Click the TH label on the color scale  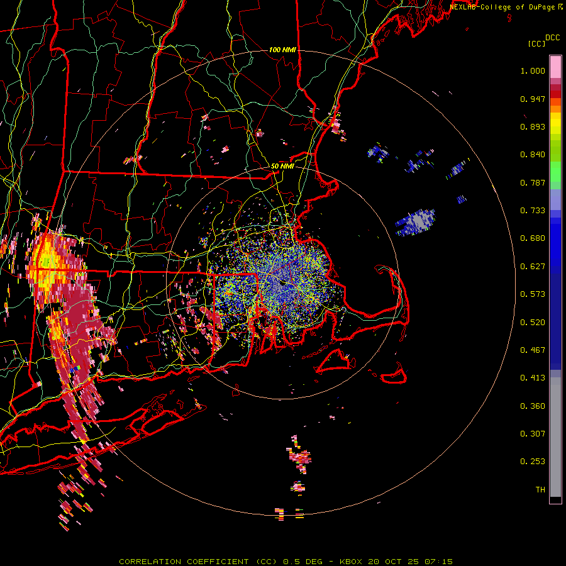coord(540,490)
